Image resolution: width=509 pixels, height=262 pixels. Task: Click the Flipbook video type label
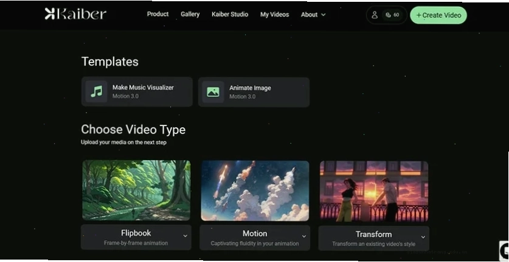pos(136,233)
